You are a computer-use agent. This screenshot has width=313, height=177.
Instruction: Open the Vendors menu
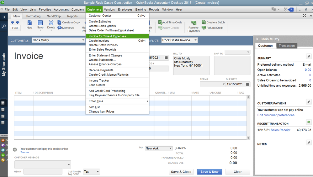point(109,9)
